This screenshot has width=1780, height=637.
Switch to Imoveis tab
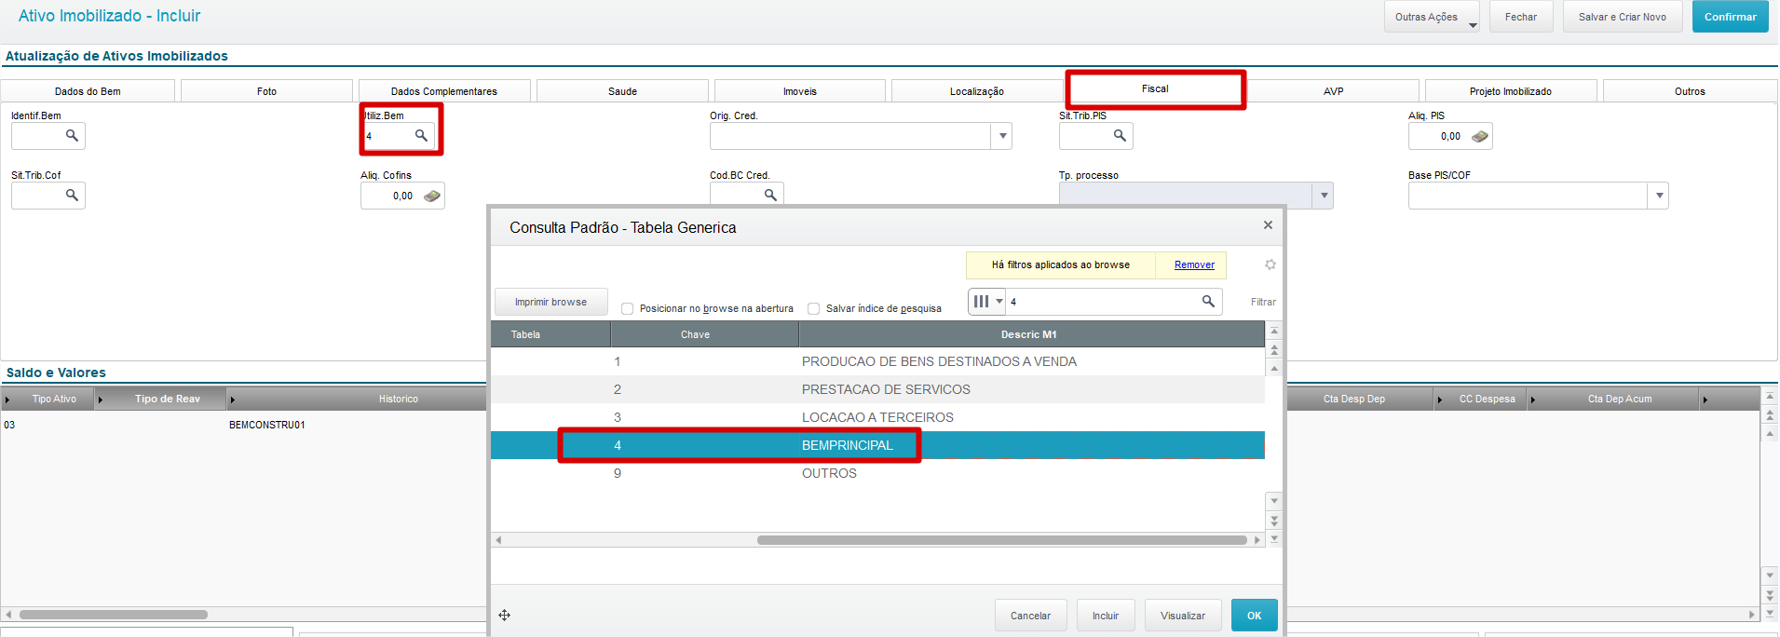[800, 91]
